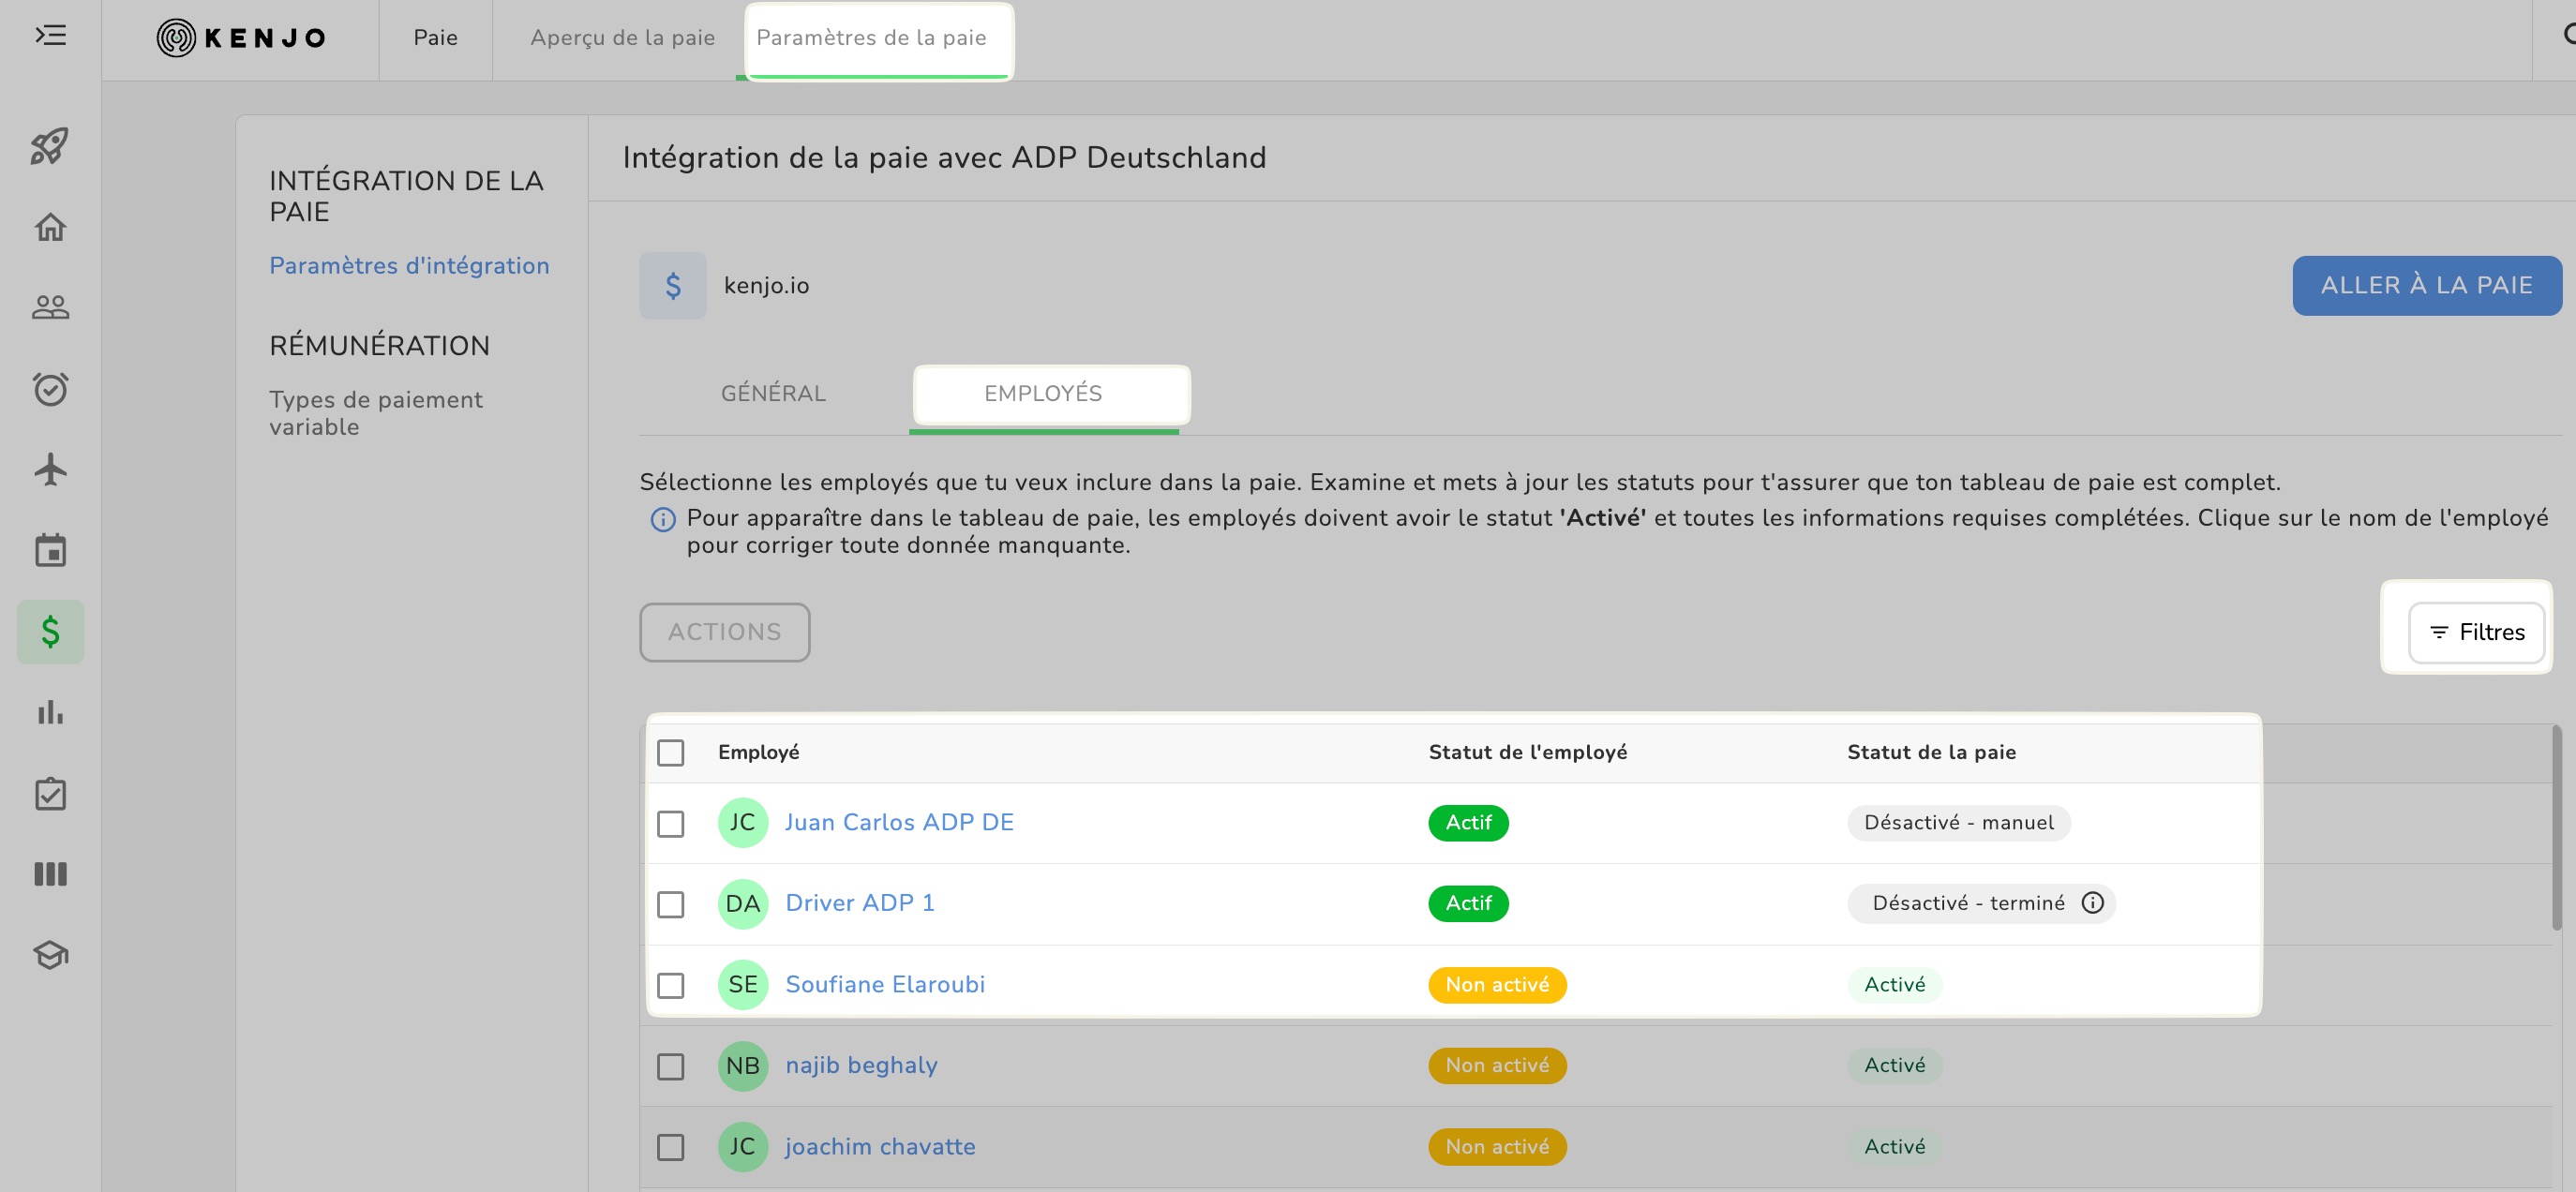The width and height of the screenshot is (2576, 1192).
Task: Open the ACTIONS dropdown button
Action: [724, 632]
